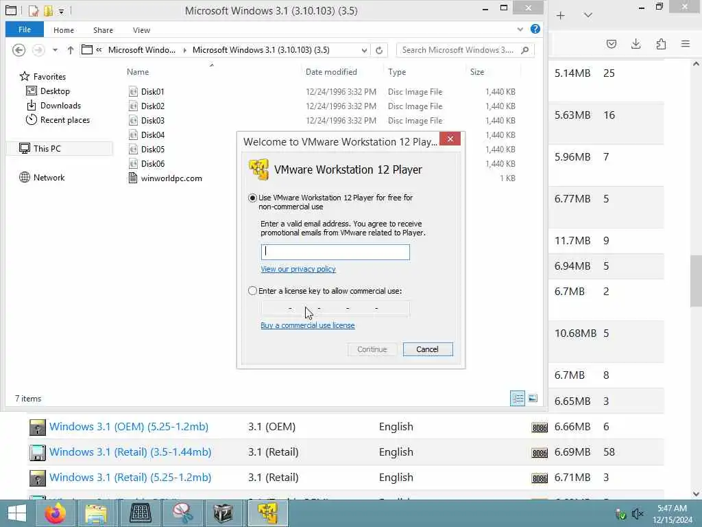
Task: Click volume muted icon in system tray
Action: (x=637, y=513)
